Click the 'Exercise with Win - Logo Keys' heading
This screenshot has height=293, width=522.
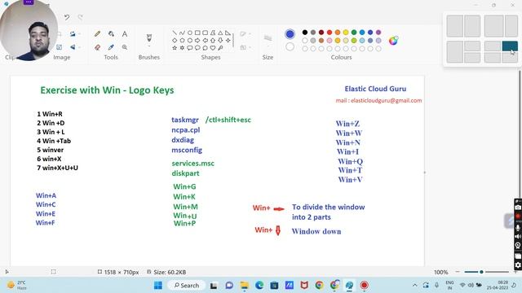[x=107, y=90]
